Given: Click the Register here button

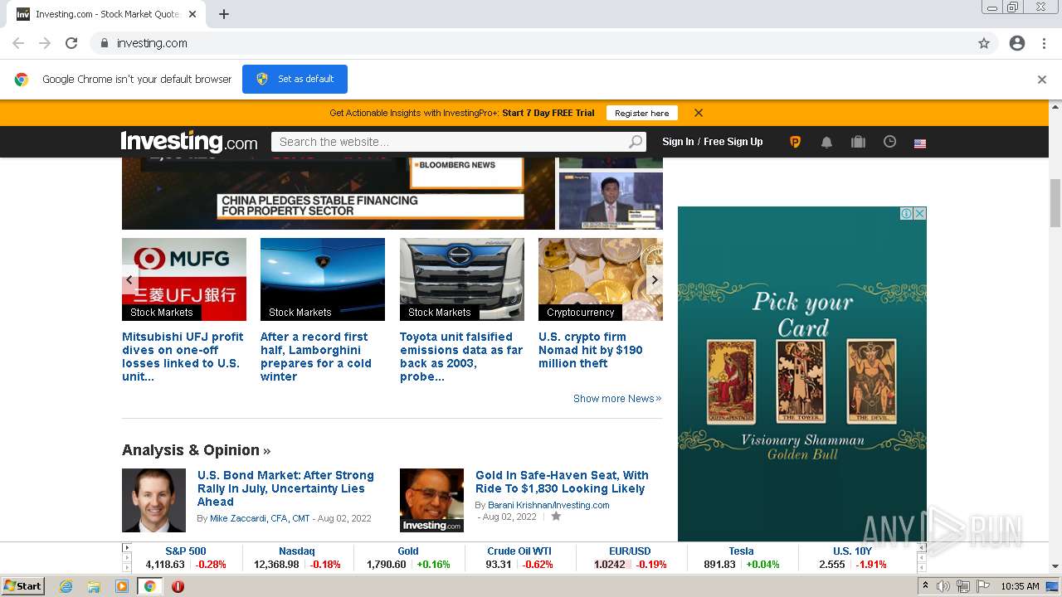Looking at the screenshot, I should (x=641, y=113).
